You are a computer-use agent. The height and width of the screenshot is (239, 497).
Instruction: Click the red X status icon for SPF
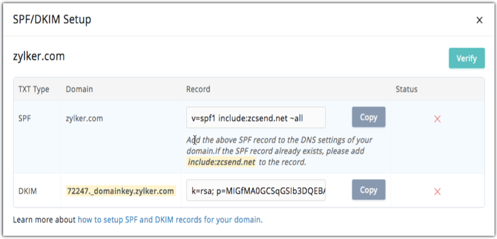(x=437, y=119)
